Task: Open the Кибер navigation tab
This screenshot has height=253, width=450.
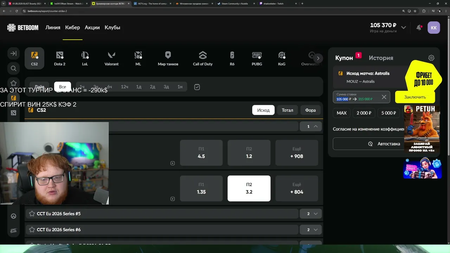Action: point(72,27)
